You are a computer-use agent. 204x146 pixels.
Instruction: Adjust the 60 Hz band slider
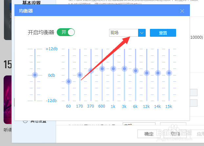[69, 82]
